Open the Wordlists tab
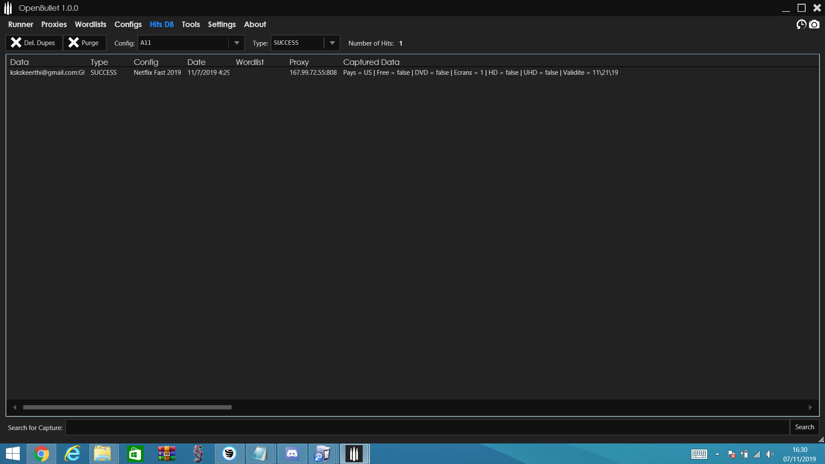825x464 pixels. tap(90, 24)
